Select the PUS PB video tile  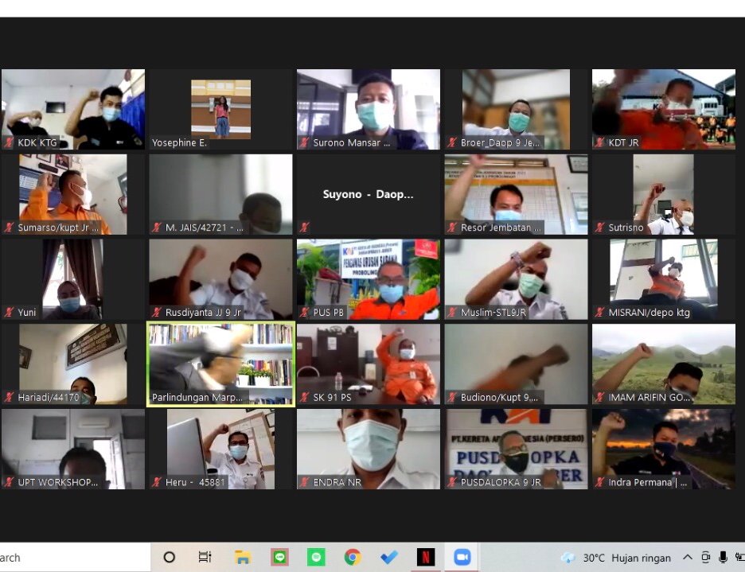[368, 279]
